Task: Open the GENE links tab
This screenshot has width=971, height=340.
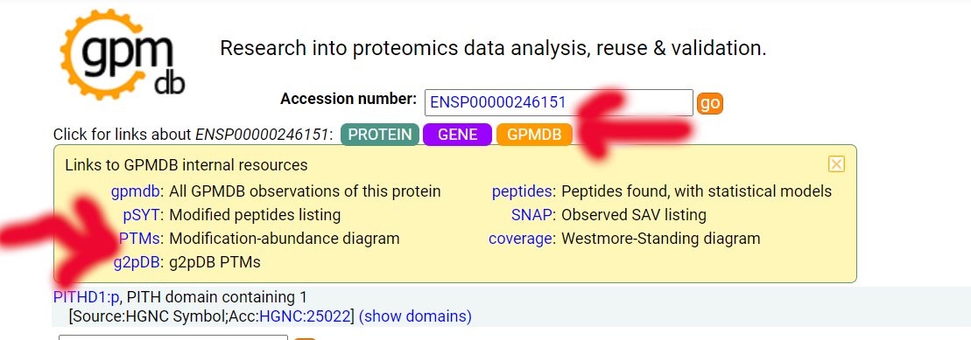Action: tap(458, 135)
